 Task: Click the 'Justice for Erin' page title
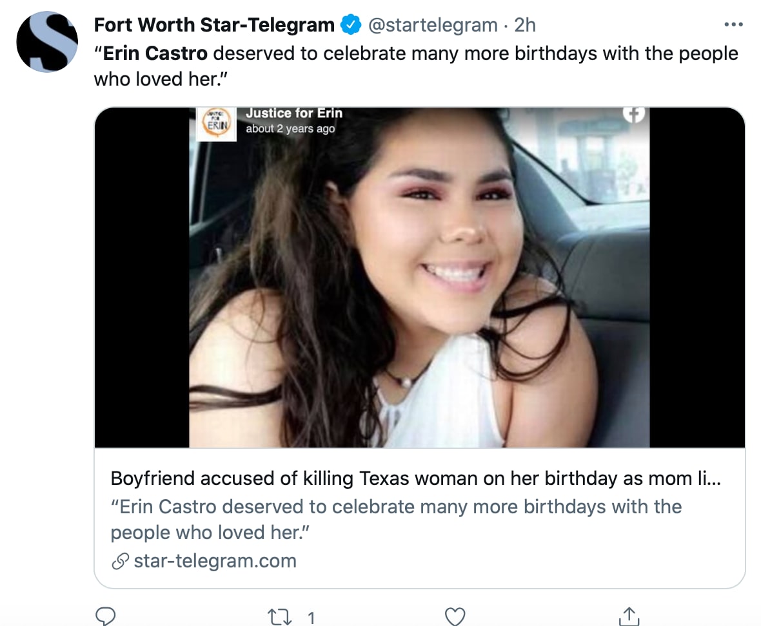pyautogui.click(x=293, y=113)
